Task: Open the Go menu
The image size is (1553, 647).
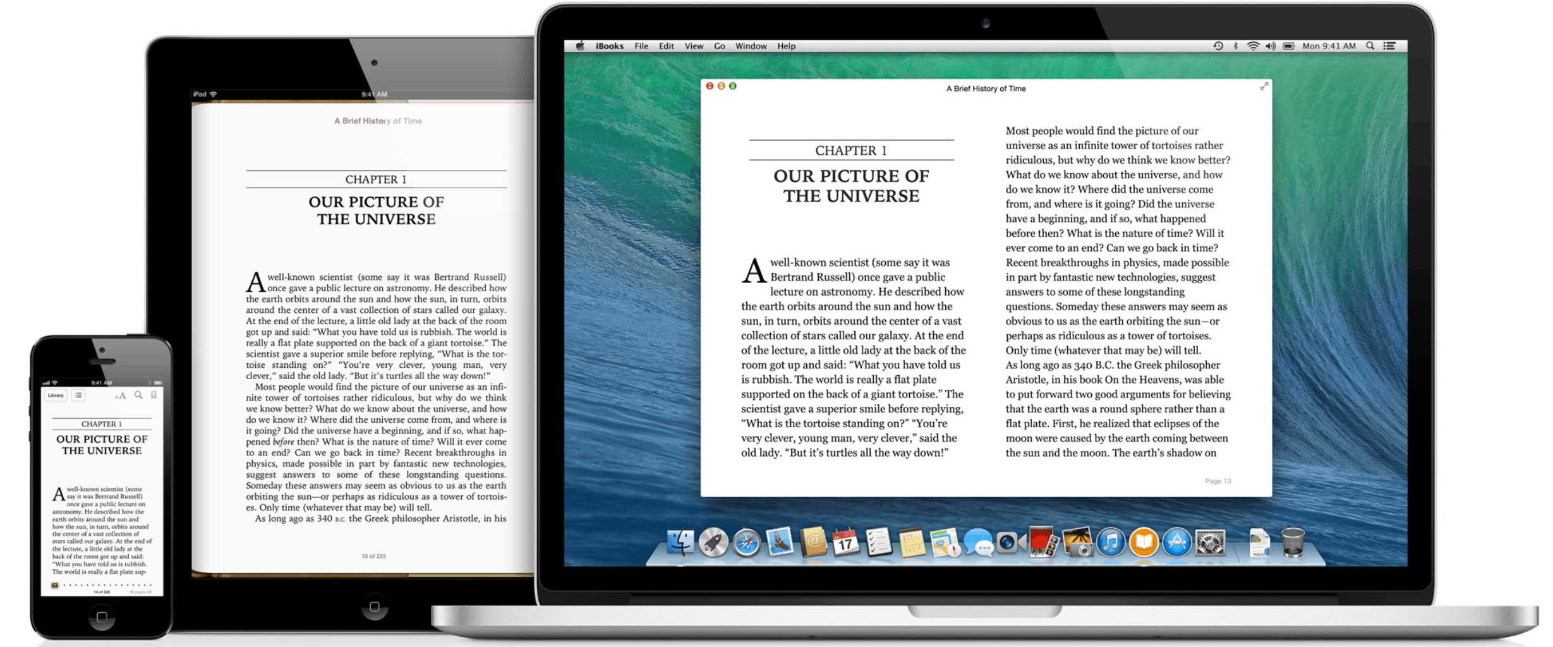Action: tap(719, 46)
